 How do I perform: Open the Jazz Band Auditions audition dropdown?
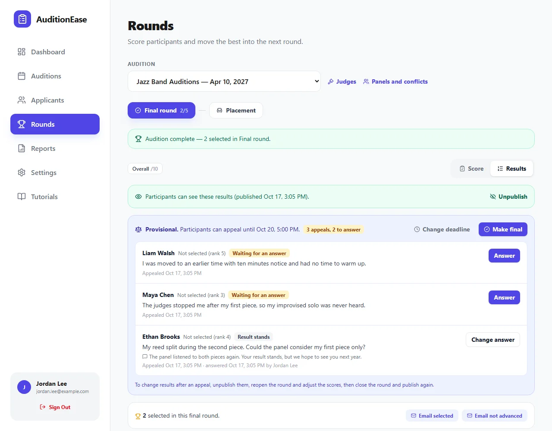click(x=224, y=81)
